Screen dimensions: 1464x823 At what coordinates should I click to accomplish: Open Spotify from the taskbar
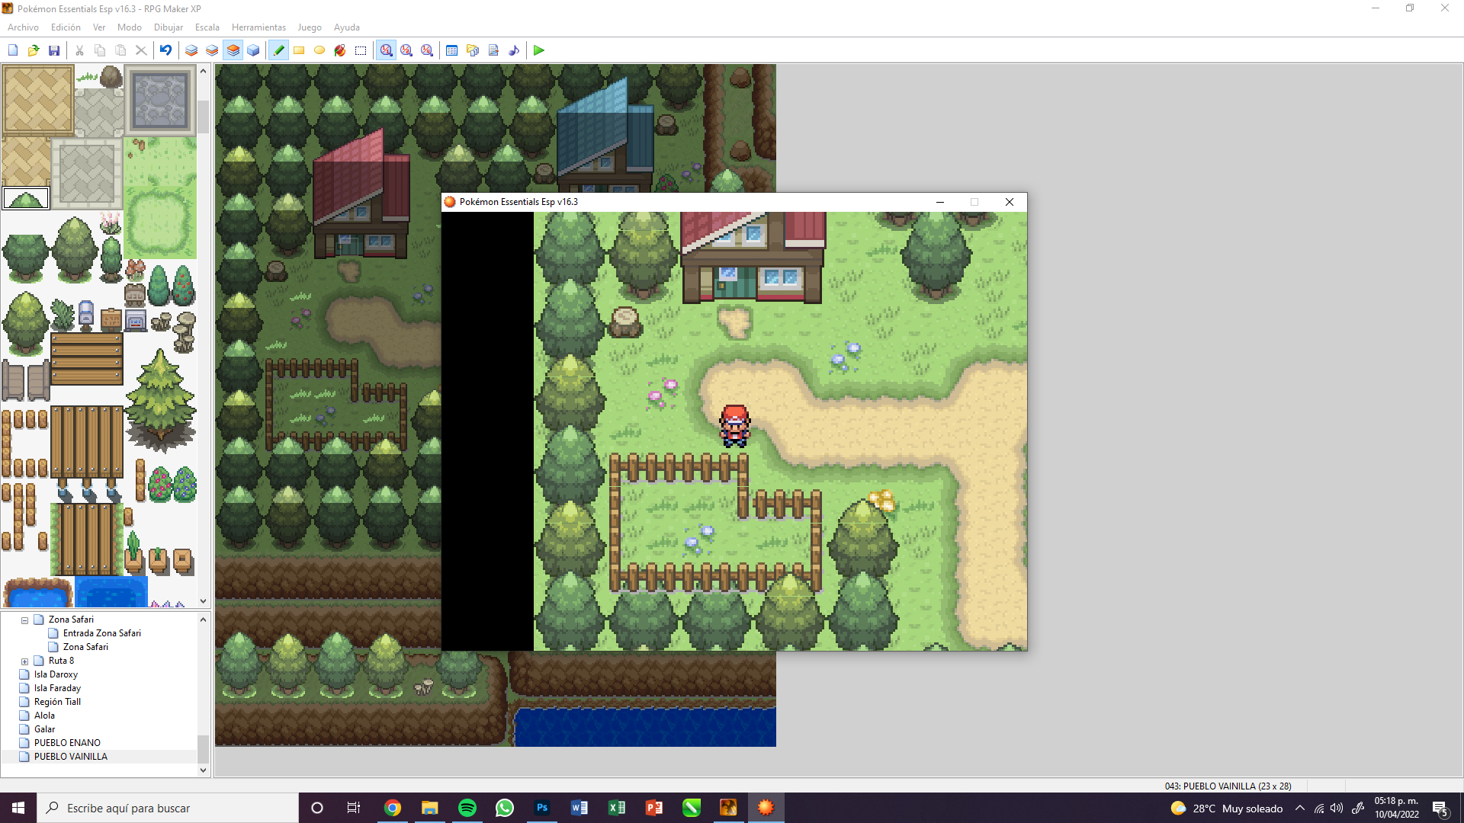467,808
